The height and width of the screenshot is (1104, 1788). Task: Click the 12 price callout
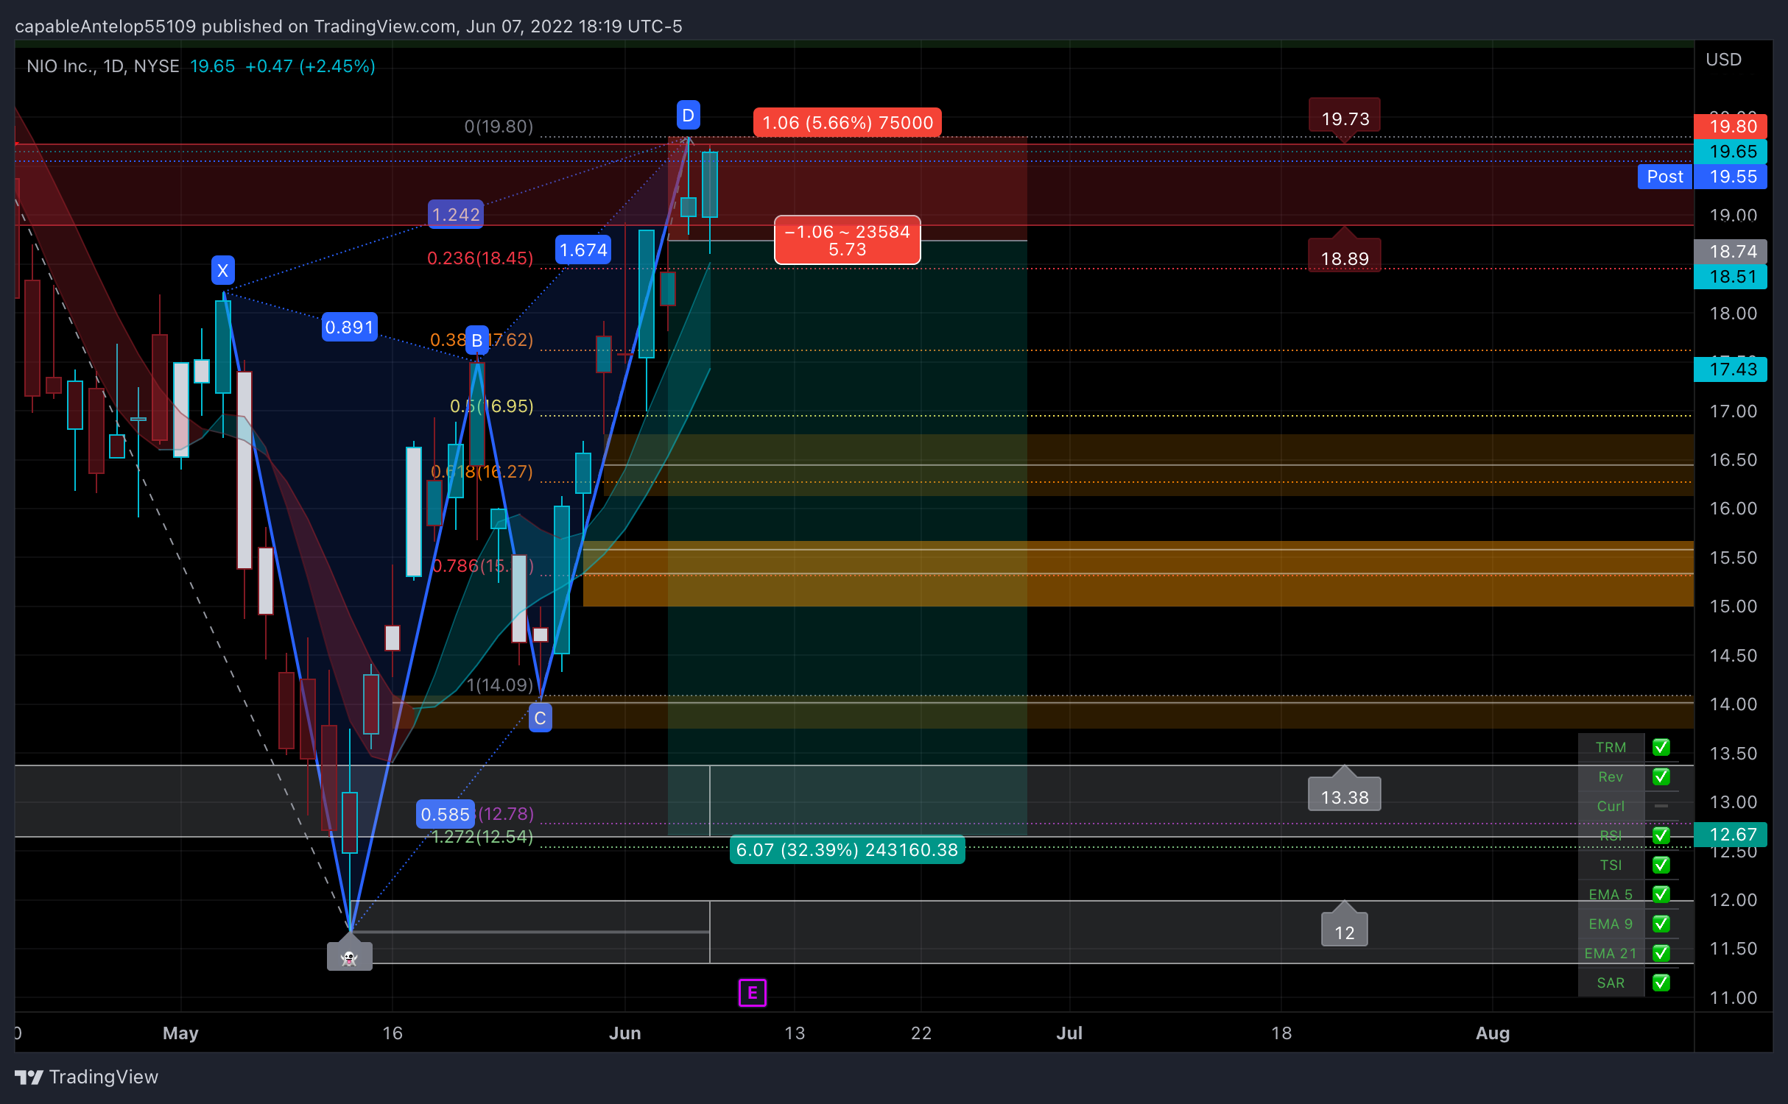(1345, 929)
